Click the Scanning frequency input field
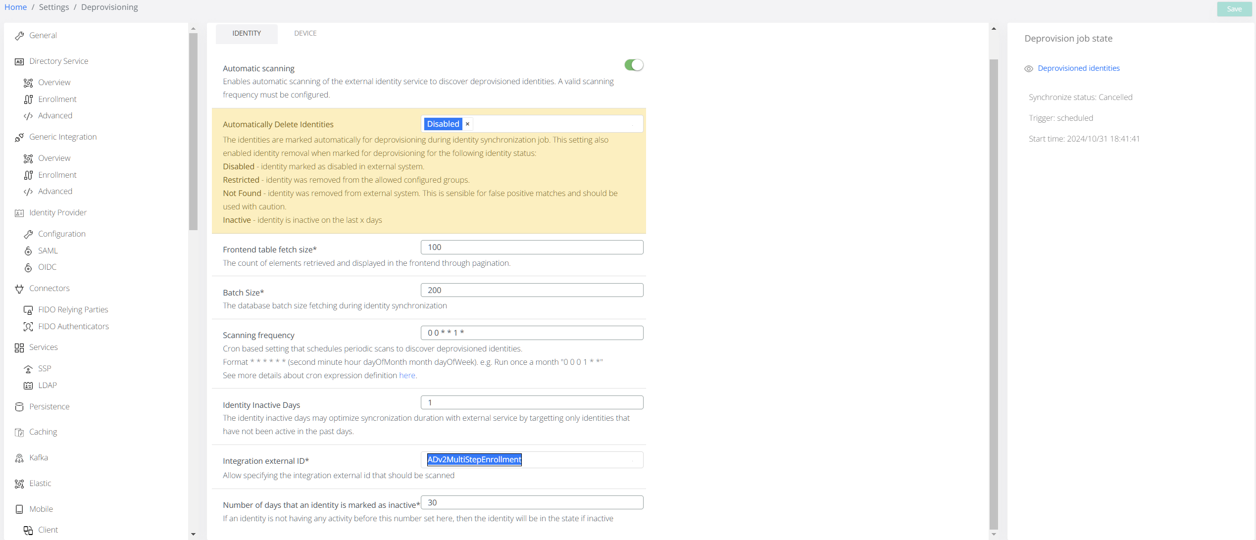Viewport: 1256px width, 540px height. pyautogui.click(x=532, y=333)
